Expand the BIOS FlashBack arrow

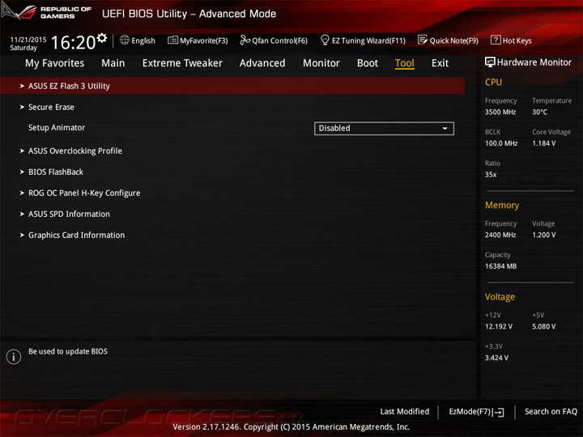coord(22,172)
